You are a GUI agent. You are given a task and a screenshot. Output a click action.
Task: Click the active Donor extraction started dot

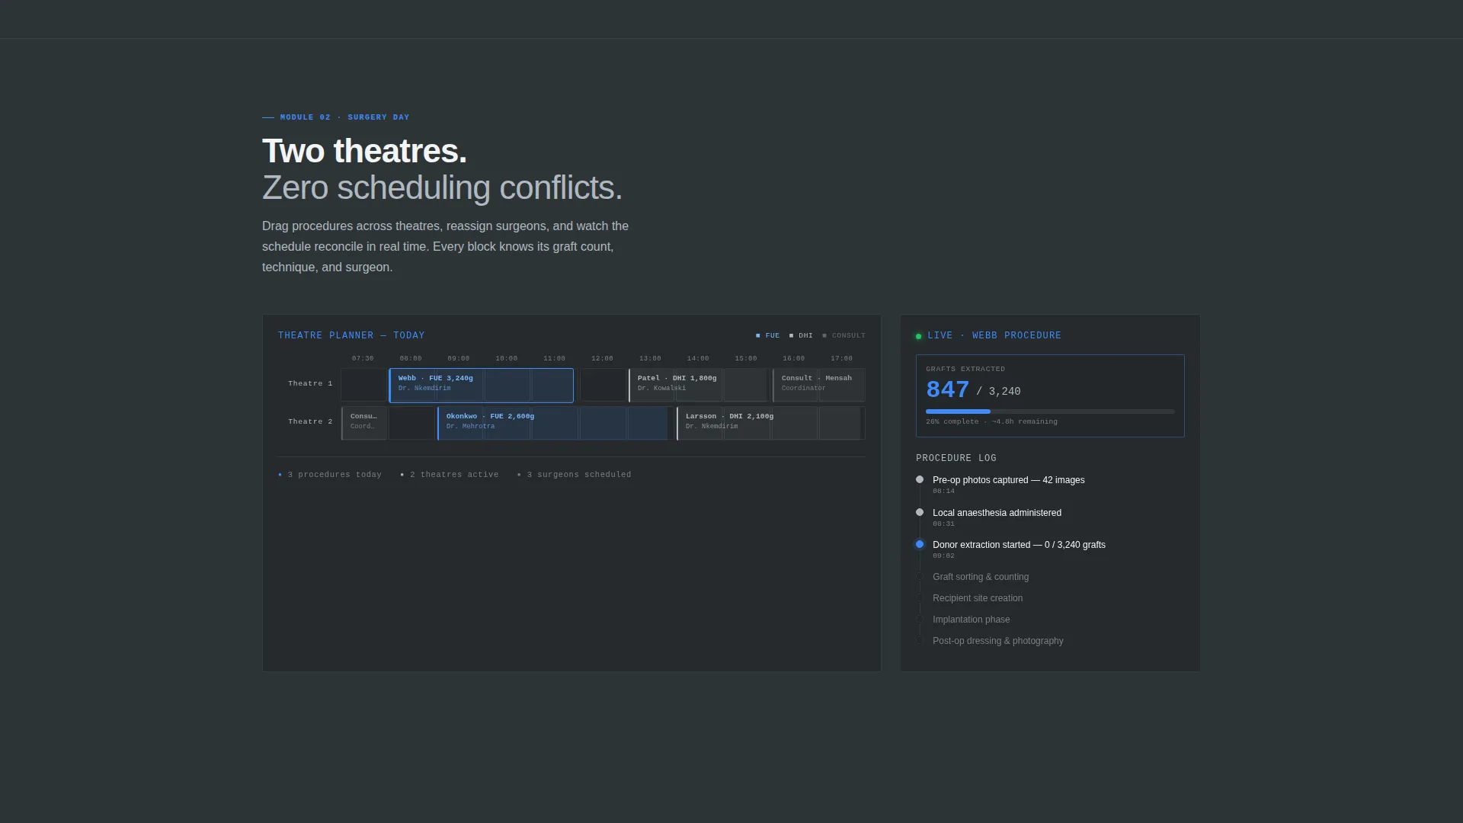pos(920,544)
